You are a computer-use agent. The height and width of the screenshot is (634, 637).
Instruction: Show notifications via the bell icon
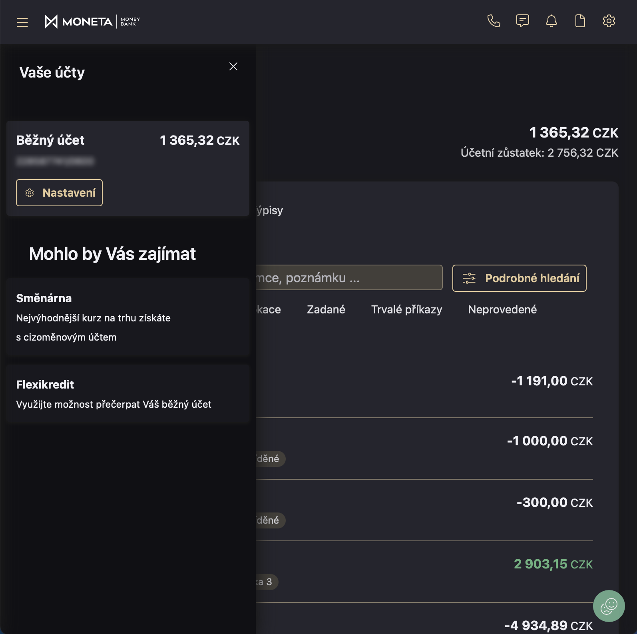point(551,21)
